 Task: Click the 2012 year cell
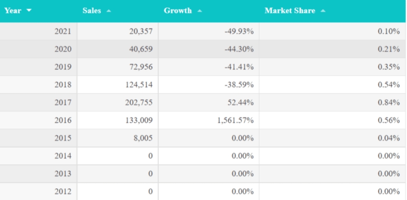(63, 191)
